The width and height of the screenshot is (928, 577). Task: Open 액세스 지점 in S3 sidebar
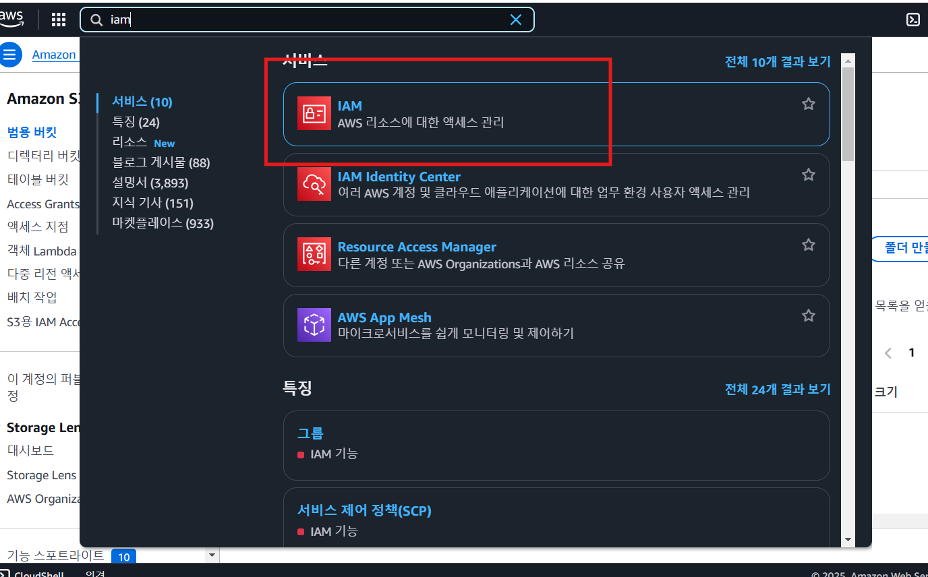[38, 226]
